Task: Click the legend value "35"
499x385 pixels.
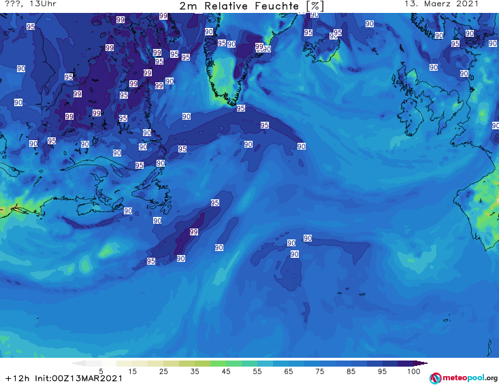Action: 195,371
